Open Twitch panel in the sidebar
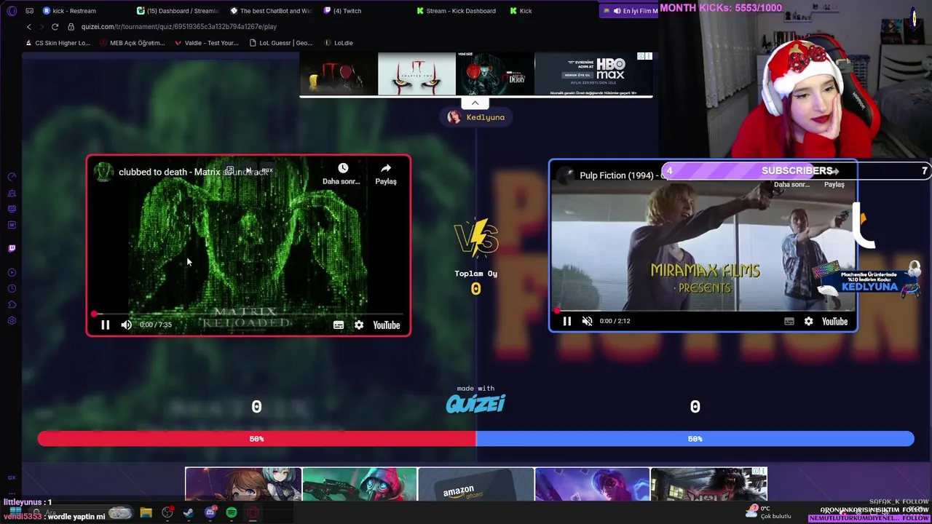 [12, 248]
